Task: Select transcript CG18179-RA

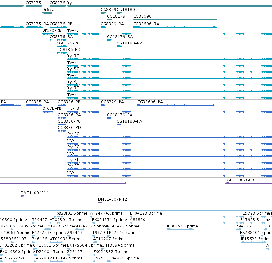Action: [x=120, y=36]
